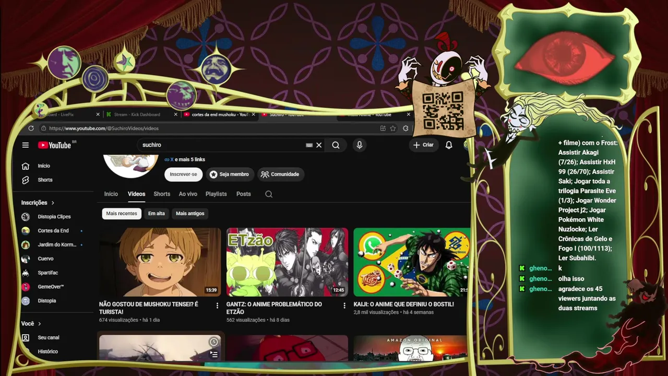Viewport: 668px width, 376px height.
Task: Click the Suchiro channel profile picture
Action: point(131,166)
